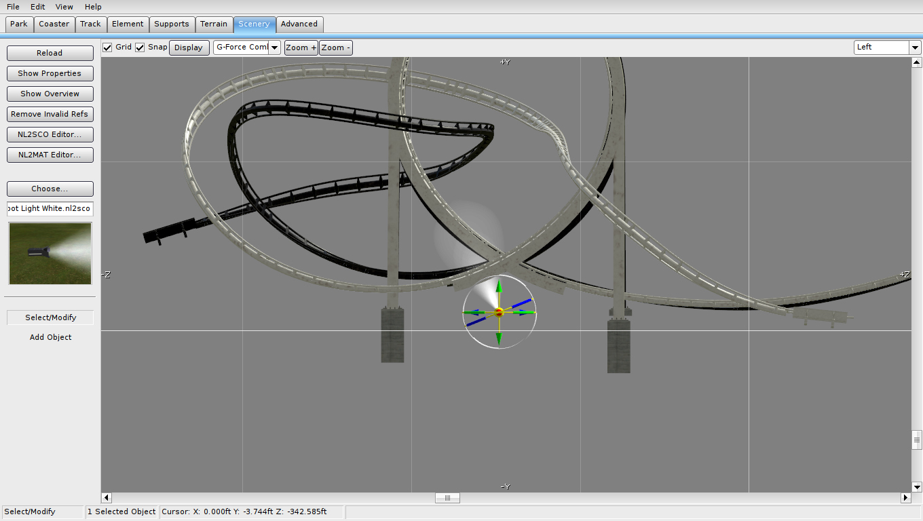Click the Display button
The width and height of the screenshot is (923, 521).
tap(189, 47)
